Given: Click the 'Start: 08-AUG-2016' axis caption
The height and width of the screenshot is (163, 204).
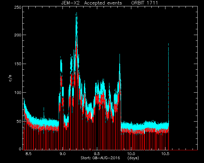Looking at the screenshot, I should [100, 158].
